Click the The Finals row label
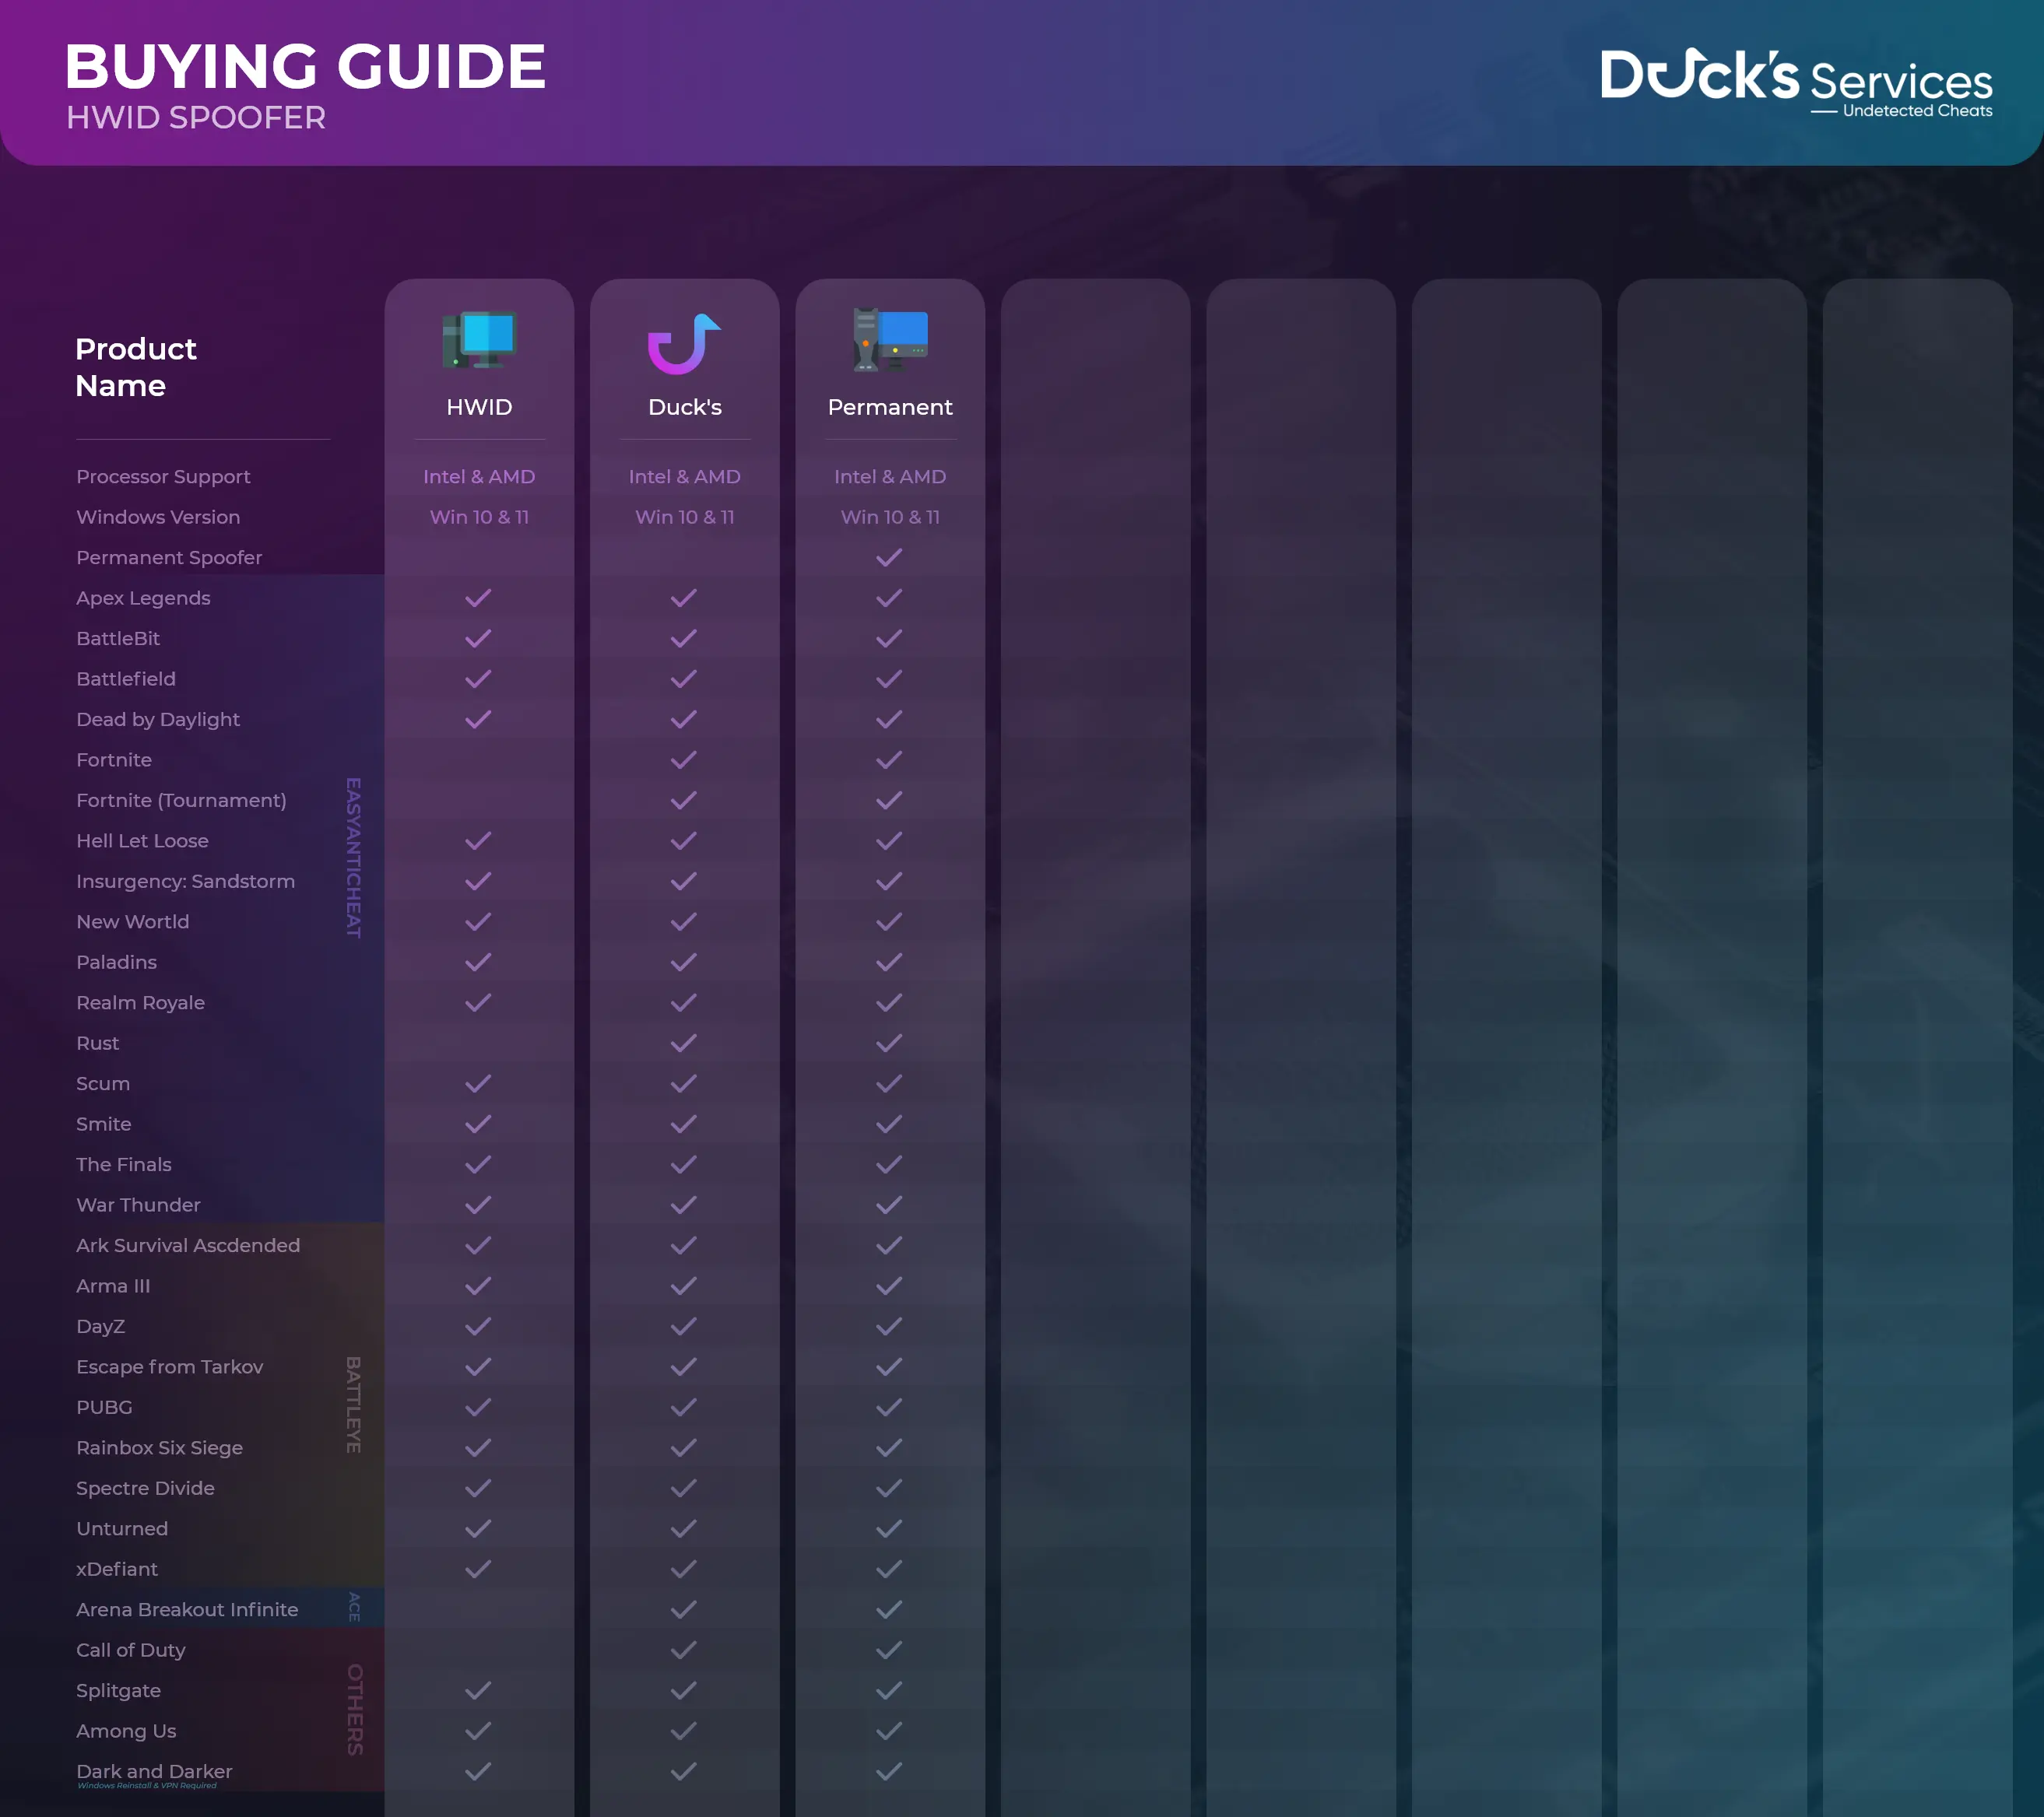The width and height of the screenshot is (2044, 1817). click(x=124, y=1164)
